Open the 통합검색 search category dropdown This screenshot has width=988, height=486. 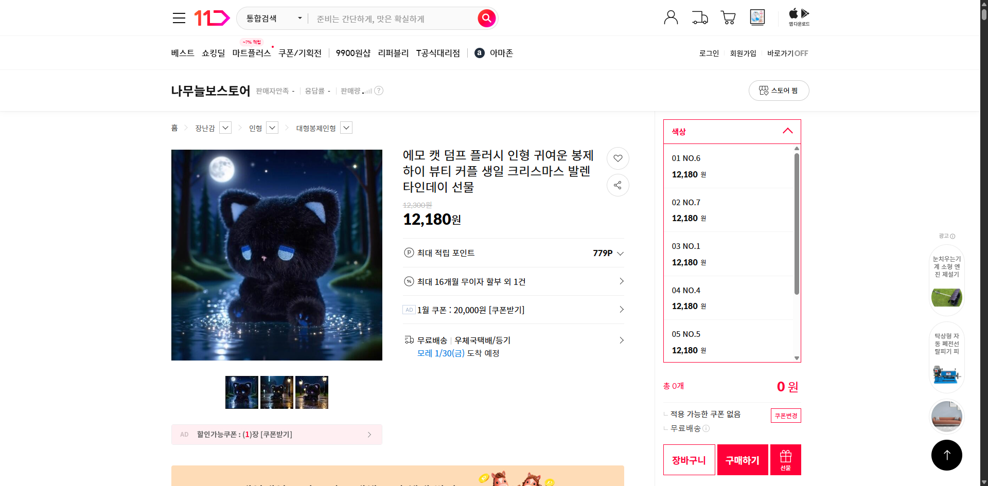point(272,18)
